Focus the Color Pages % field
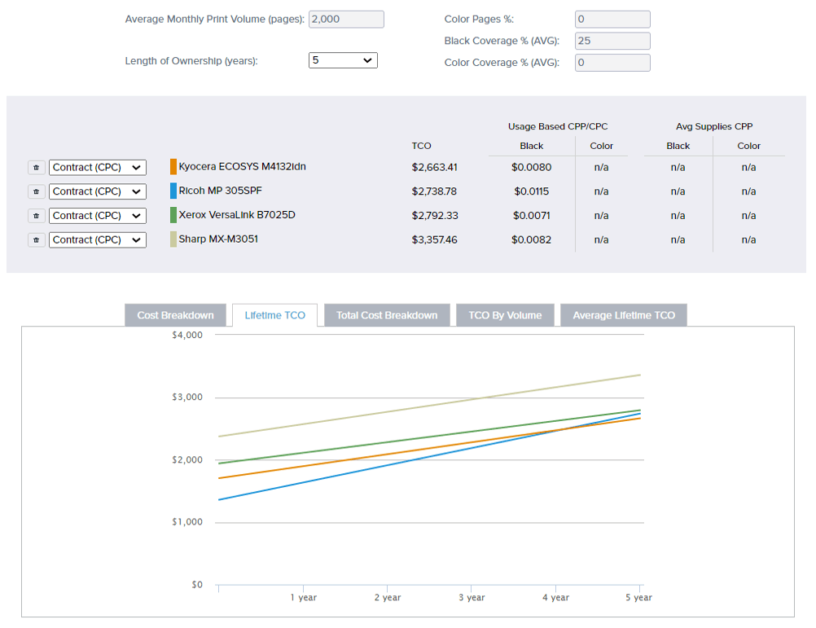 (612, 20)
